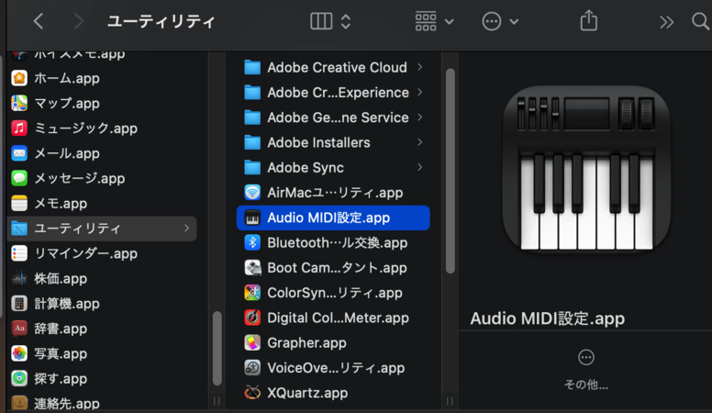Image resolution: width=712 pixels, height=413 pixels.
Task: Switch view using column view icon
Action: tap(321, 21)
